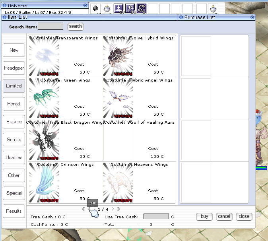Click the buy button

(204, 217)
